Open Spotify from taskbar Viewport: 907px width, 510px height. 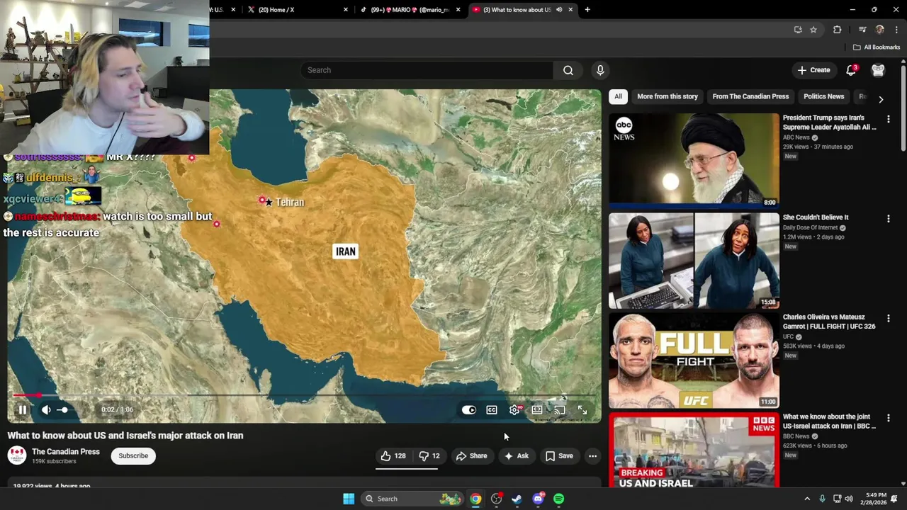pos(558,499)
